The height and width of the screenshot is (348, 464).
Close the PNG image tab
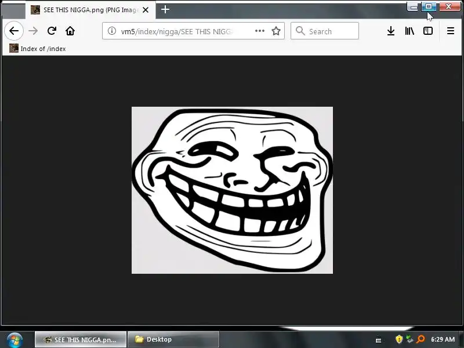146,10
